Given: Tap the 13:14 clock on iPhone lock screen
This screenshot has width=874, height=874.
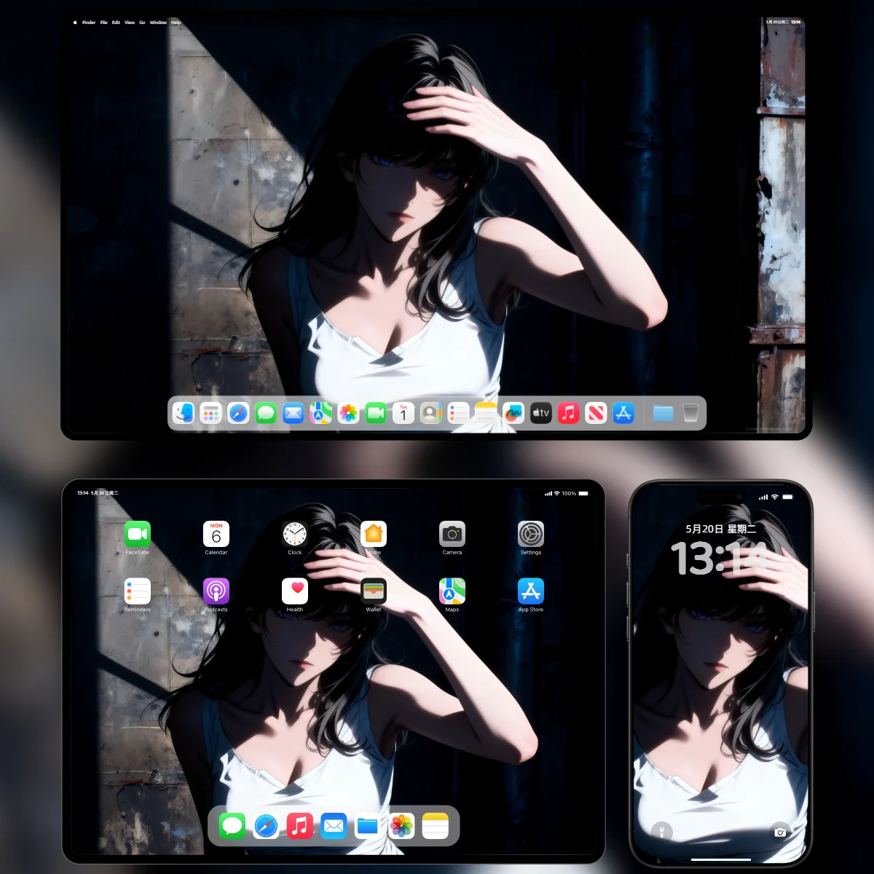Looking at the screenshot, I should 720,559.
